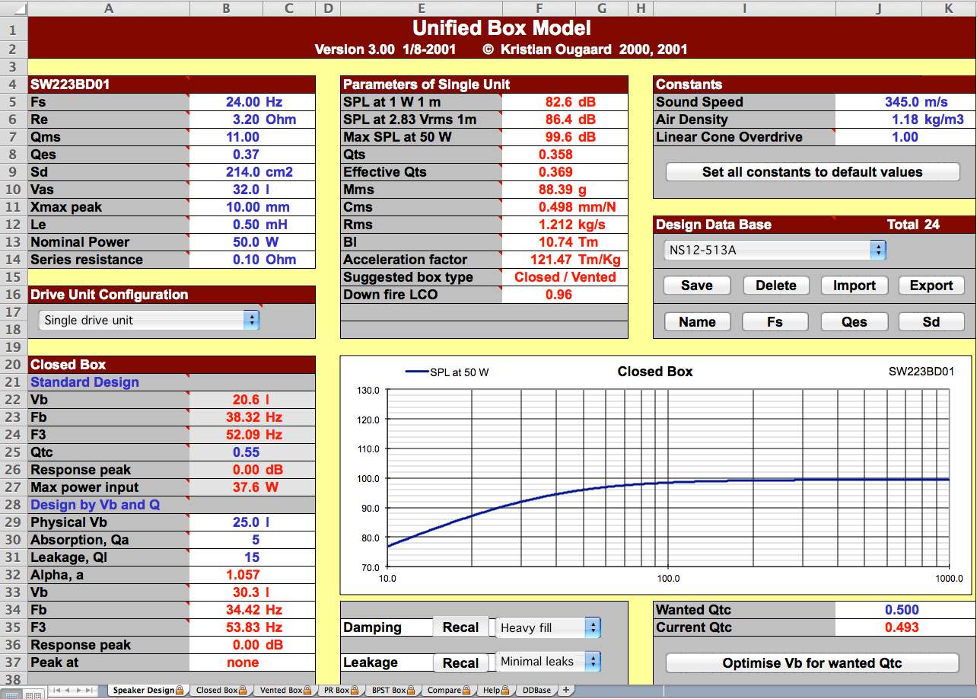Select the BPST Box sheet tab

pyautogui.click(x=393, y=691)
